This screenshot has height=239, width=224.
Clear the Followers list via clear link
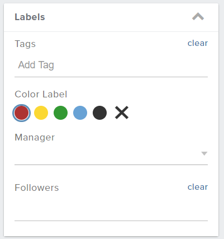tap(198, 187)
